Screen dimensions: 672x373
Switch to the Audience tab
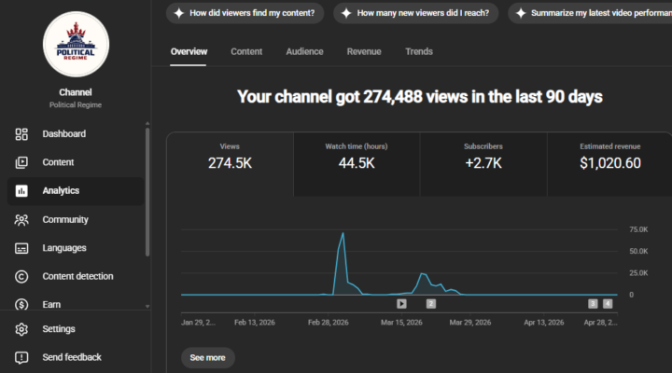(304, 51)
